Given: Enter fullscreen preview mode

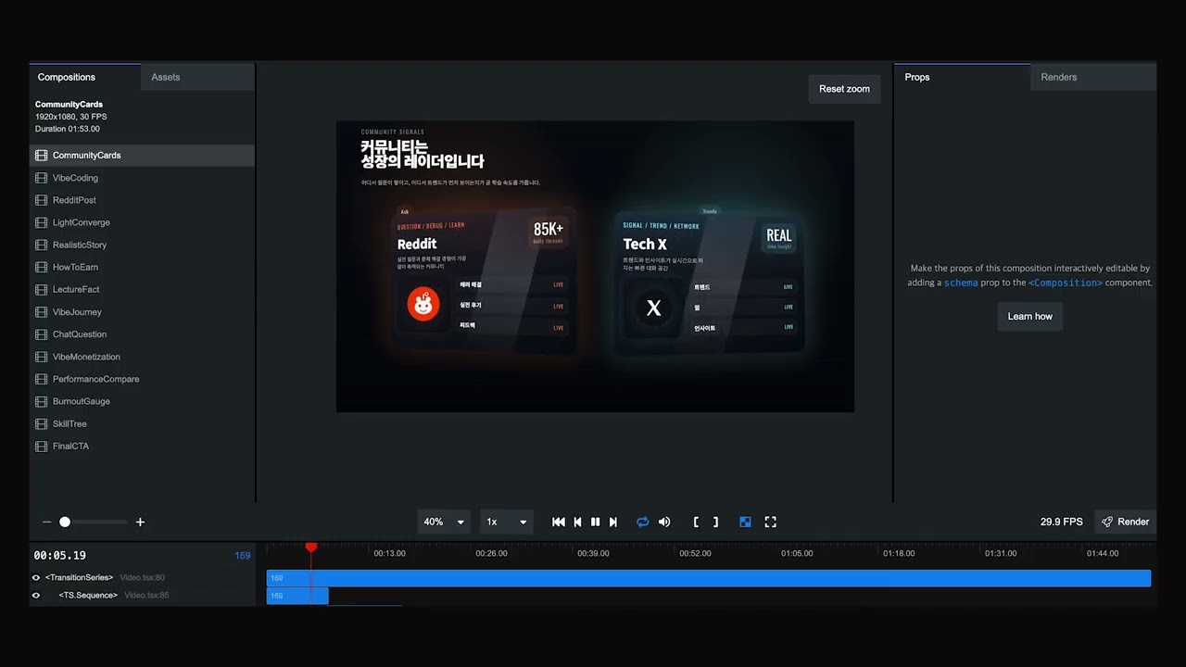Looking at the screenshot, I should pos(770,522).
